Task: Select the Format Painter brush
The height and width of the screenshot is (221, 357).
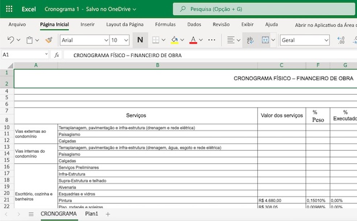Action: pyautogui.click(x=49, y=40)
